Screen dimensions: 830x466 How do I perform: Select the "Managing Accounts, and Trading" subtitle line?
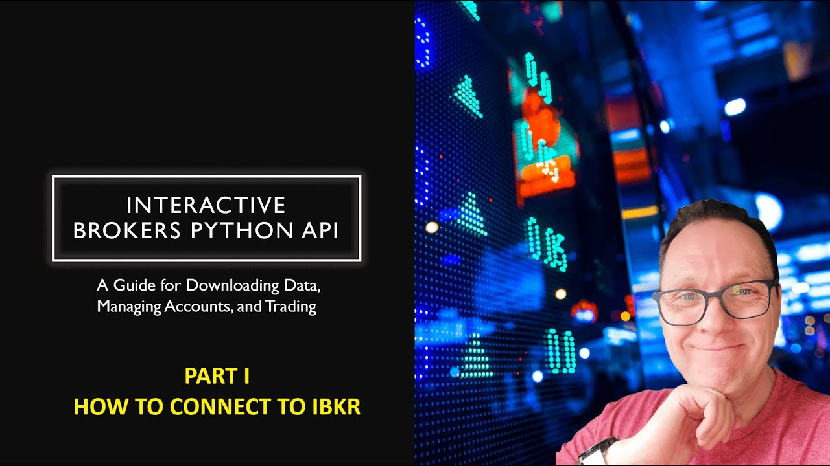[x=207, y=306]
